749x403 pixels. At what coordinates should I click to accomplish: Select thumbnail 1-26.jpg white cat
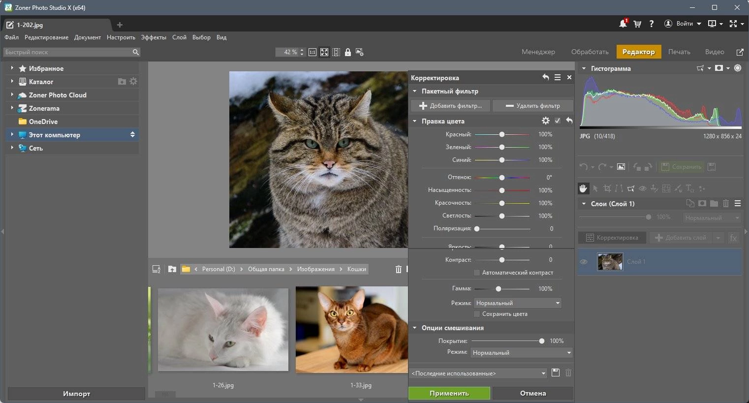(x=223, y=329)
